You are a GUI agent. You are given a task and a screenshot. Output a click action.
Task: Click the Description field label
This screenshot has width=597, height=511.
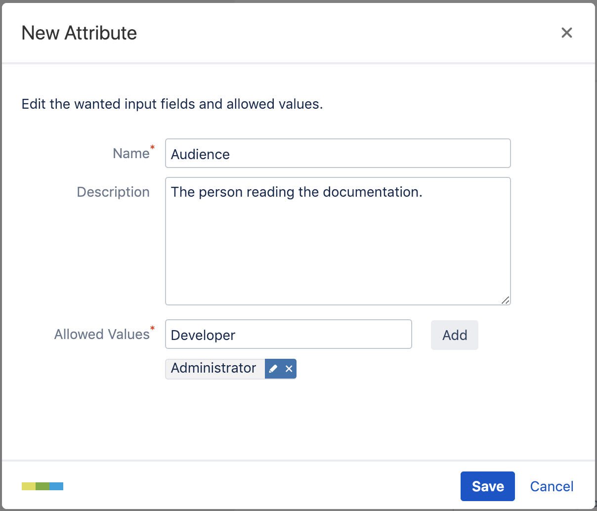point(113,192)
